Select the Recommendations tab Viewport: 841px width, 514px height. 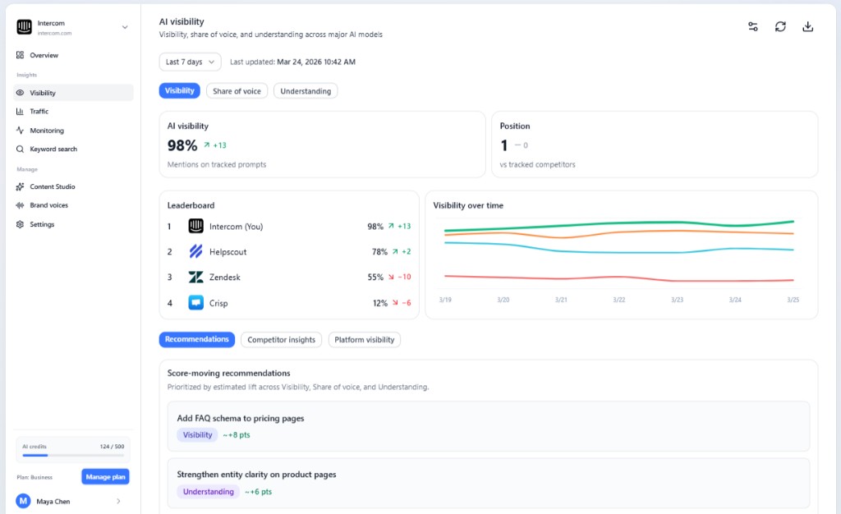(x=197, y=339)
